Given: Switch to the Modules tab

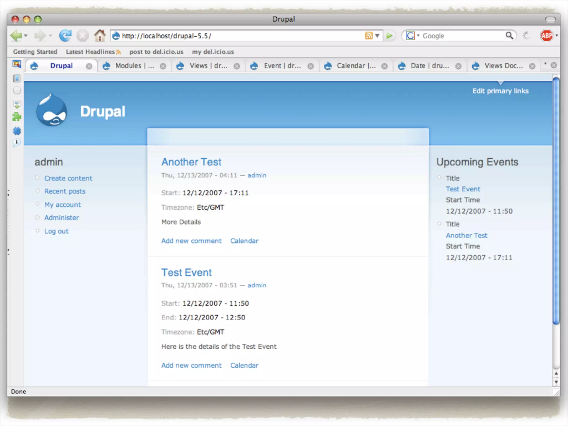Looking at the screenshot, I should [x=135, y=66].
